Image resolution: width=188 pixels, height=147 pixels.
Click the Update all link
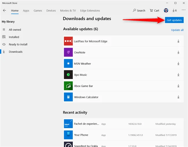pyautogui.click(x=177, y=30)
